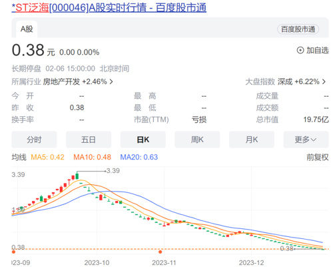Click the 大盘指数 深成 +6.22% link
This screenshot has width=333, height=267.
(x=286, y=82)
